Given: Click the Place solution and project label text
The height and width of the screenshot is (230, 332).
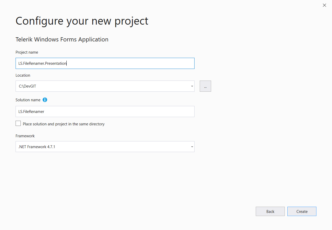Looking at the screenshot, I should pos(64,124).
